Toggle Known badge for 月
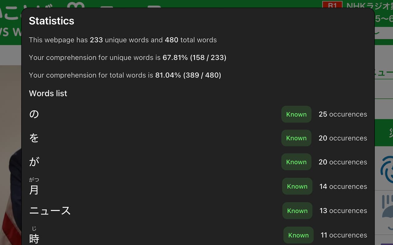Image resolution: width=393 pixels, height=245 pixels. tap(297, 186)
